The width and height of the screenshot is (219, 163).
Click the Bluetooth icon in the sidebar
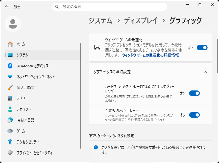pyautogui.click(x=10, y=66)
